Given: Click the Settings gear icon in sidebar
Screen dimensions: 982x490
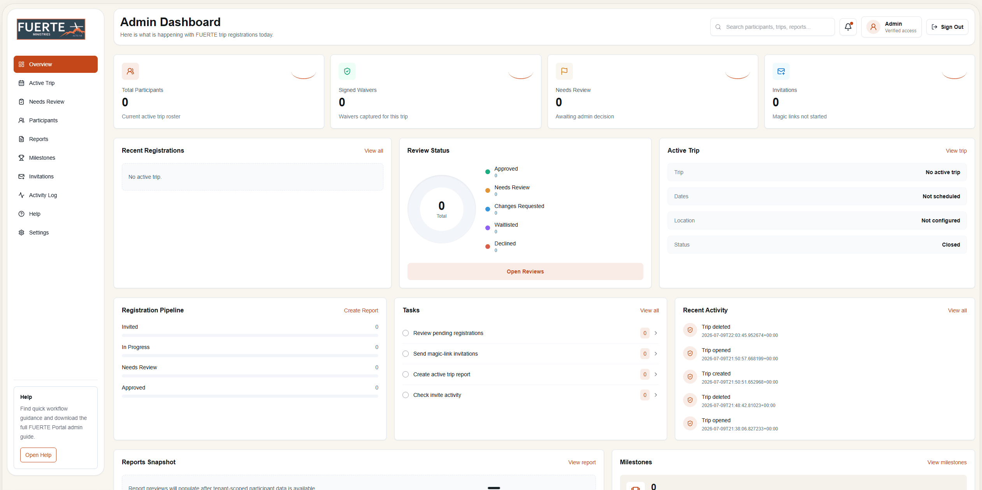Looking at the screenshot, I should pyautogui.click(x=21, y=233).
